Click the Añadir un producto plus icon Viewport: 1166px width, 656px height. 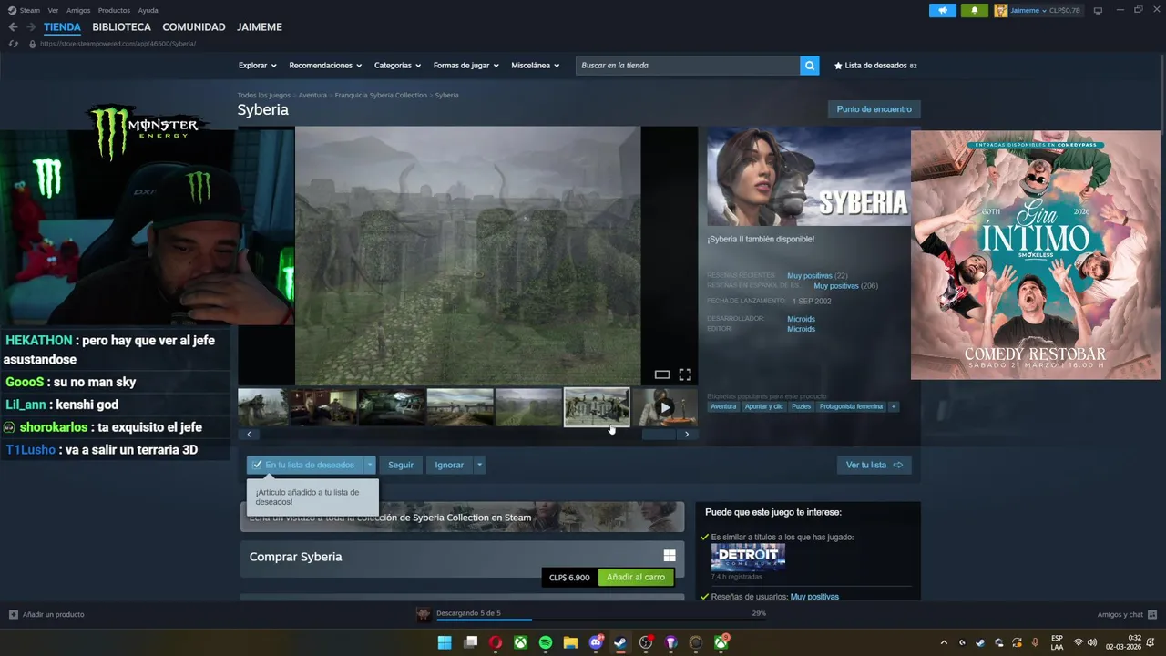tap(13, 614)
